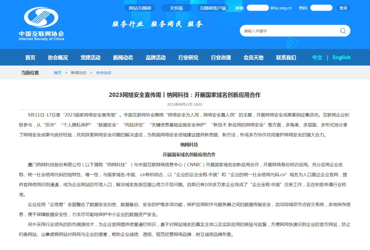
Task: Open the 协会概况 menu
Action: click(58, 57)
